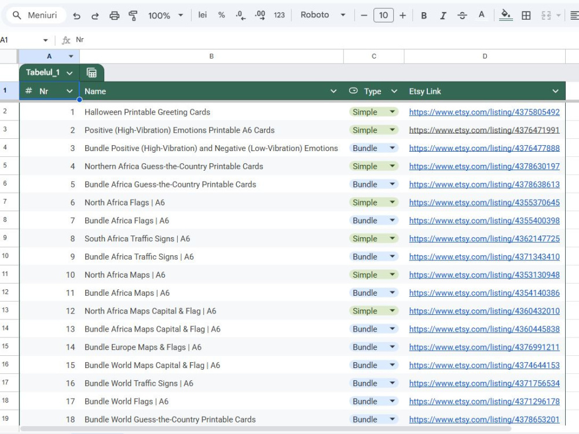
Task: Open the text color picker
Action: pyautogui.click(x=481, y=16)
